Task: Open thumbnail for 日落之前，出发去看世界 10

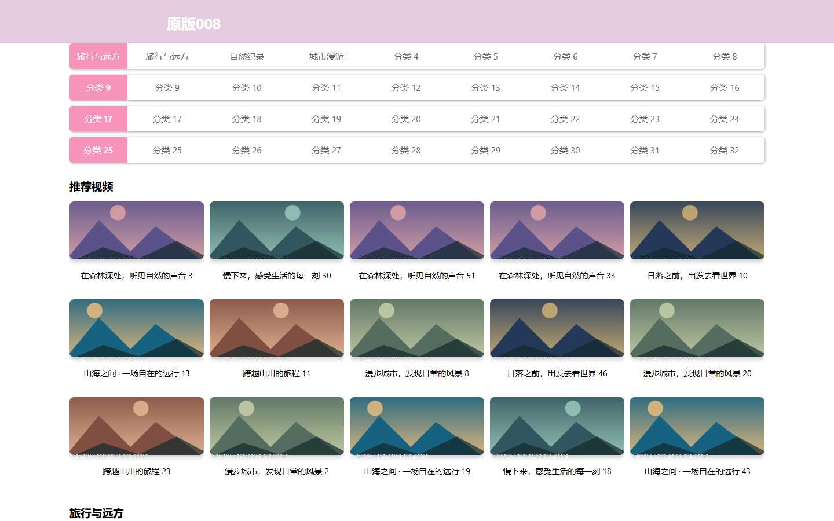Action: pyautogui.click(x=697, y=230)
